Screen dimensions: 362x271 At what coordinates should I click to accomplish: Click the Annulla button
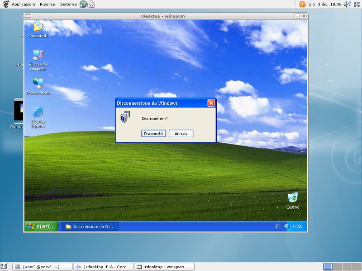pos(181,134)
